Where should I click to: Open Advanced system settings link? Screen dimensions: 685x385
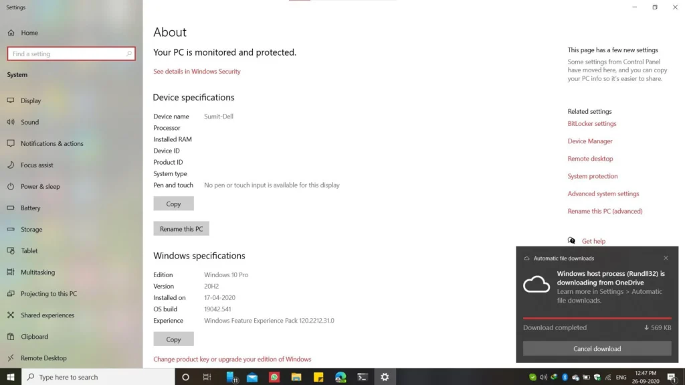(603, 194)
